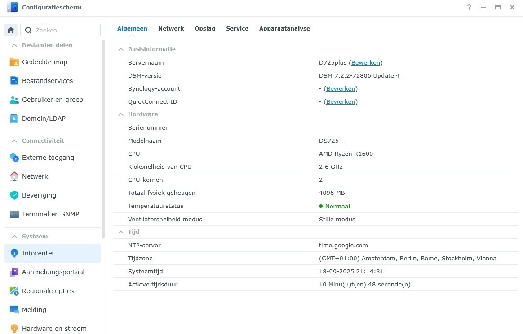Viewport: 523px width, 334px height.
Task: Open Netwerk sidebar house icon
Action: click(x=14, y=176)
